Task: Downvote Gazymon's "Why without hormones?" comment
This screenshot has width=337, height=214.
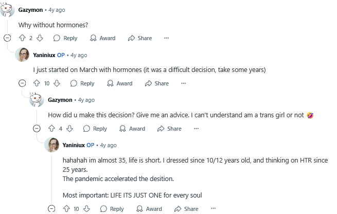Action: point(40,38)
